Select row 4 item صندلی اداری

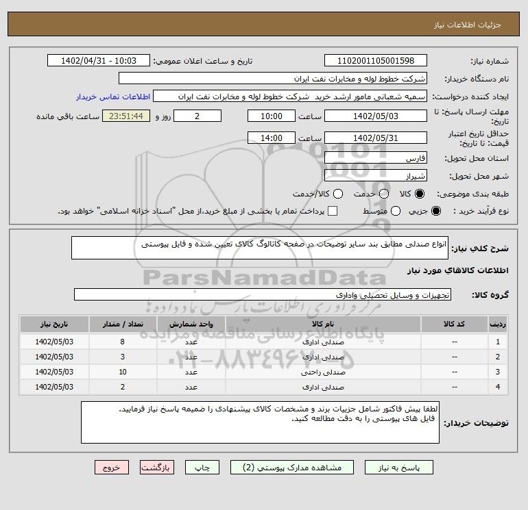pyautogui.click(x=323, y=387)
